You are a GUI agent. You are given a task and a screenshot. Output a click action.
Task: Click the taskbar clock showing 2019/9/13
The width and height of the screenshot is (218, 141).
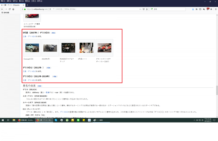[x=208, y=120]
